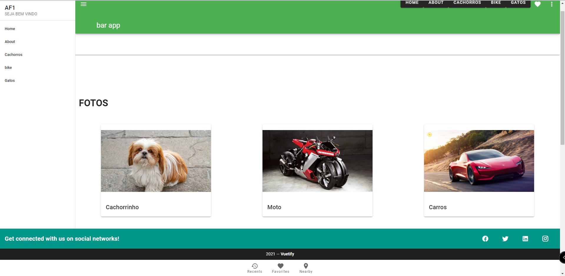Click the Carros red car photo

tap(479, 161)
